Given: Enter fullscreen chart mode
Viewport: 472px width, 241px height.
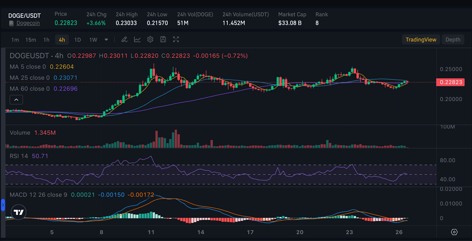Looking at the screenshot, I should tap(176, 39).
